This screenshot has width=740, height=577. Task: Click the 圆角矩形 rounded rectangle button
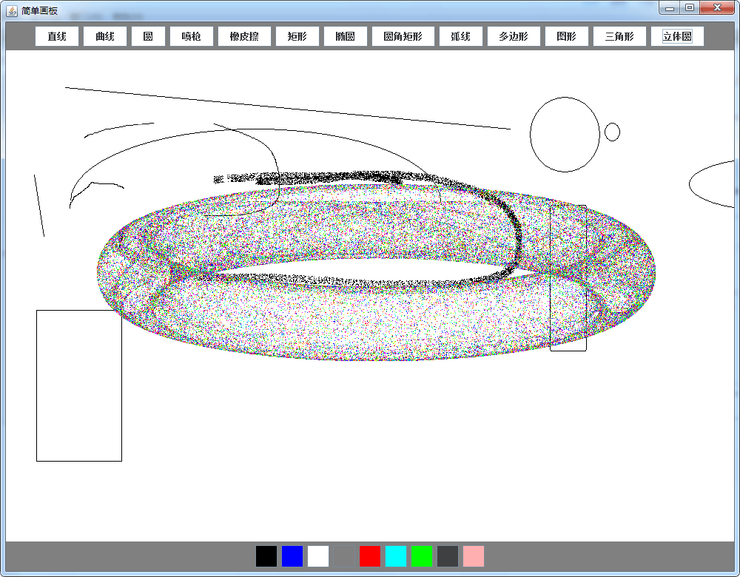click(403, 36)
